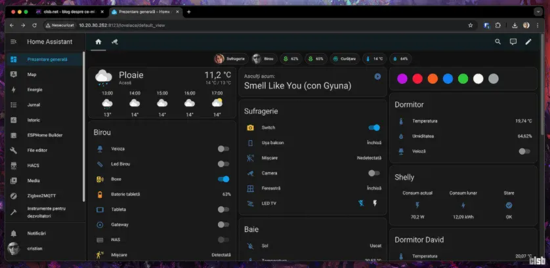Open Istoric in the sidebar
Viewport: 550px width, 268px height.
[44, 120]
